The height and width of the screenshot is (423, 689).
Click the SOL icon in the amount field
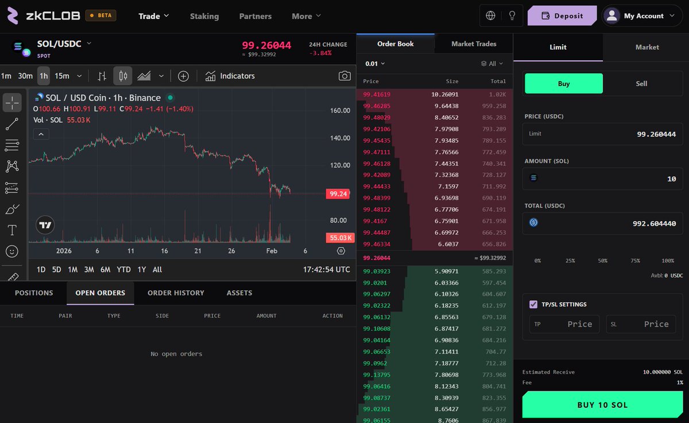[x=533, y=178]
